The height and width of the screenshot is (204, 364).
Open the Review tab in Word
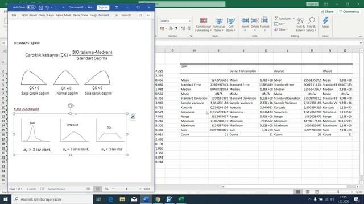click(x=76, y=15)
